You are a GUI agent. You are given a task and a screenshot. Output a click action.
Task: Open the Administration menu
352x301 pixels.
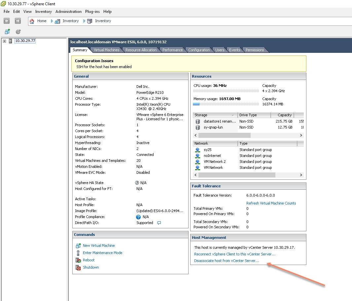[x=68, y=12]
